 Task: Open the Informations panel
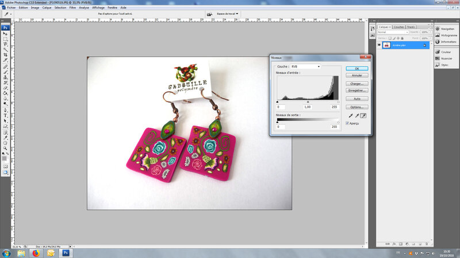pos(446,42)
